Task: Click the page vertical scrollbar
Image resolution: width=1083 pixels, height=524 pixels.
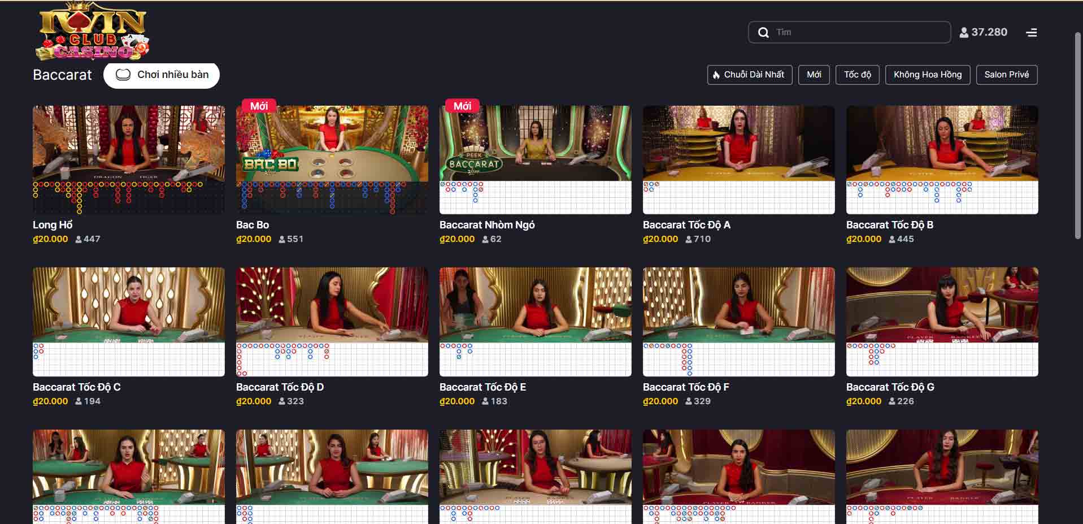Action: tap(1077, 136)
